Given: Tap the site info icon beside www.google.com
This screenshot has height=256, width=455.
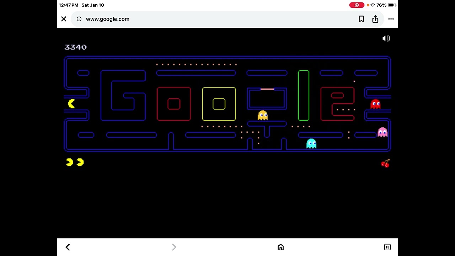Looking at the screenshot, I should coord(79,19).
